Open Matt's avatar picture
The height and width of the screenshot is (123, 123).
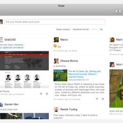(112, 40)
